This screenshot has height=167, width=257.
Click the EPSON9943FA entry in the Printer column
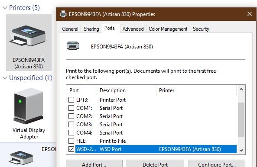[190, 149]
